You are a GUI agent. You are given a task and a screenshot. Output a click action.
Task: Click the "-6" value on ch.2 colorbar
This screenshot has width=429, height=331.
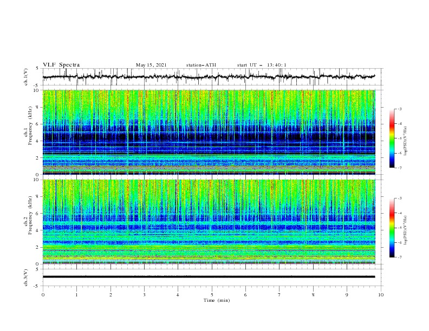click(x=399, y=242)
